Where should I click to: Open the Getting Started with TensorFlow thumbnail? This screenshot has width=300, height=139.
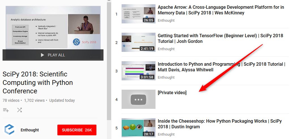pos(139,42)
